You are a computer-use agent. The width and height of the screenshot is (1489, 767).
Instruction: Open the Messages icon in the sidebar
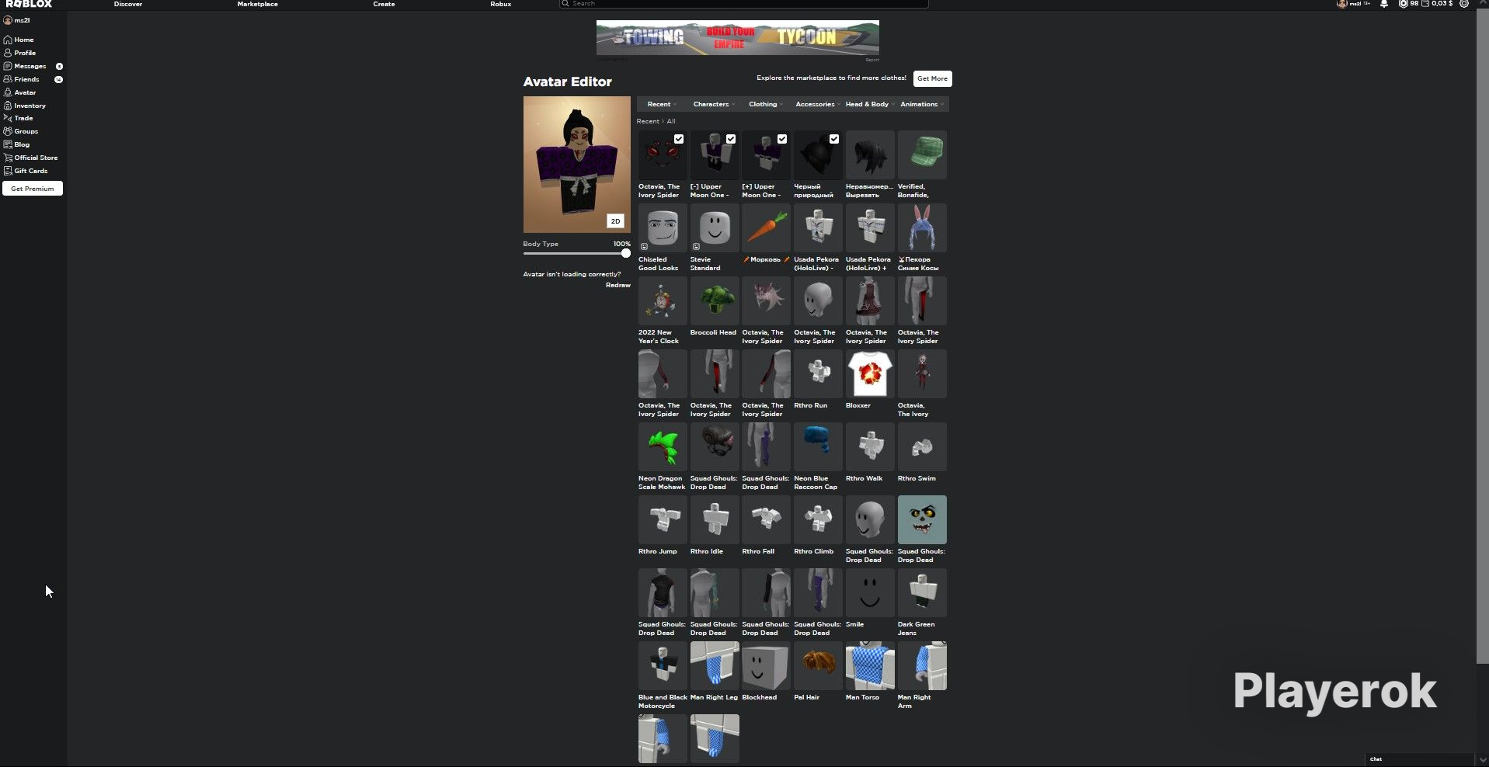8,66
